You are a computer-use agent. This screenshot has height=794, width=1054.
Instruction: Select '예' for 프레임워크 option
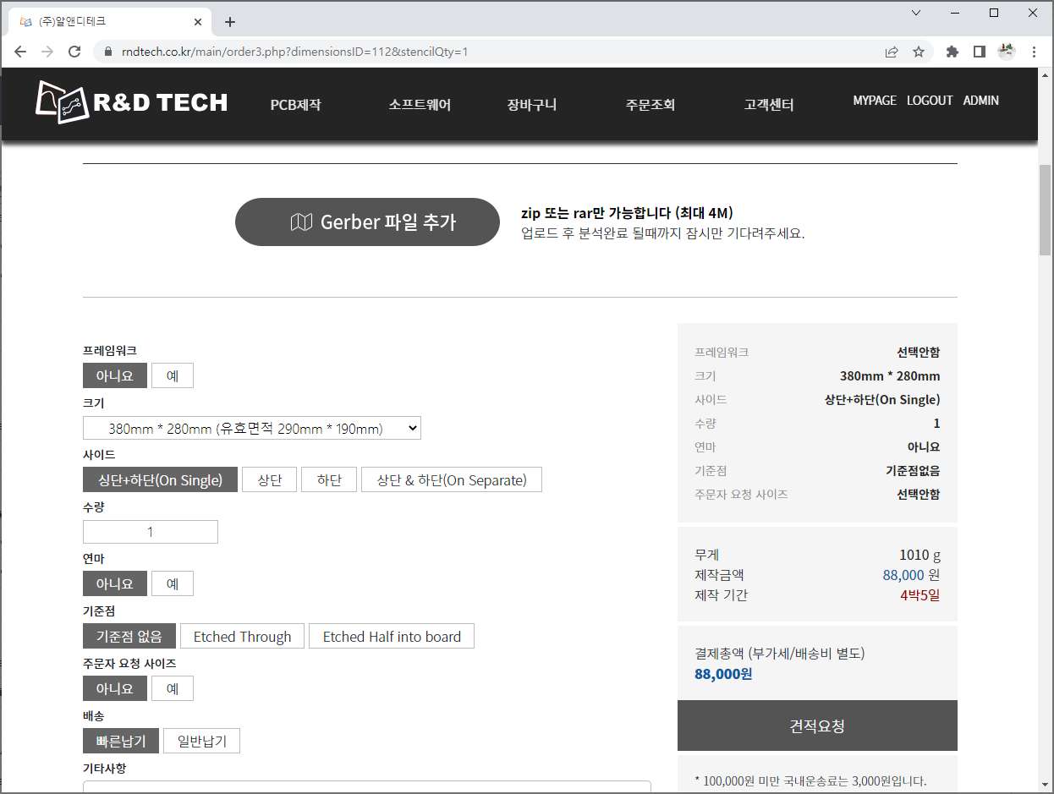pyautogui.click(x=173, y=375)
